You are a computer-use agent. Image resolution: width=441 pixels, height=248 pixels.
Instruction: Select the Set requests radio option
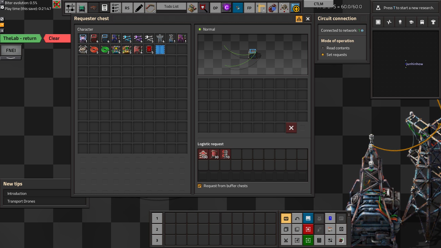[323, 55]
